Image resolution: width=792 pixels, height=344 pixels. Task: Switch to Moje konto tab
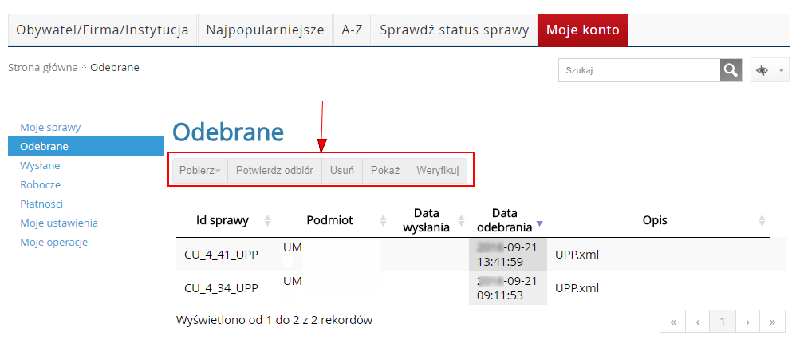[x=583, y=30]
